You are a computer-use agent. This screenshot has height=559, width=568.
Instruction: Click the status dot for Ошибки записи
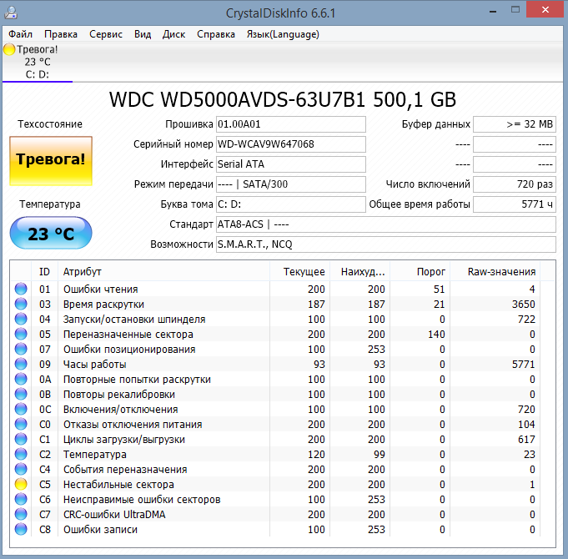21,529
